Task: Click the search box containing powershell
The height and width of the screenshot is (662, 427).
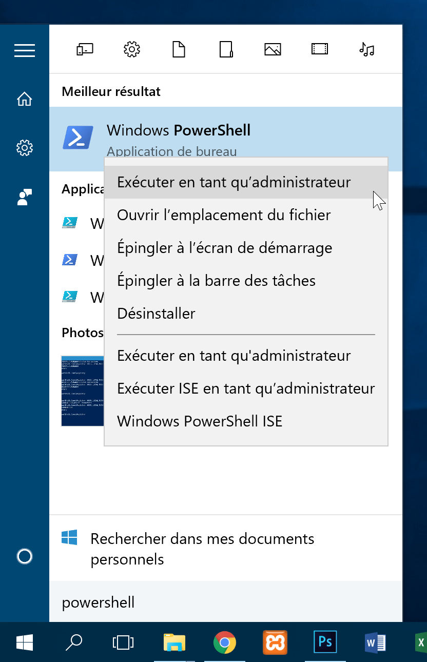Action: 226,601
